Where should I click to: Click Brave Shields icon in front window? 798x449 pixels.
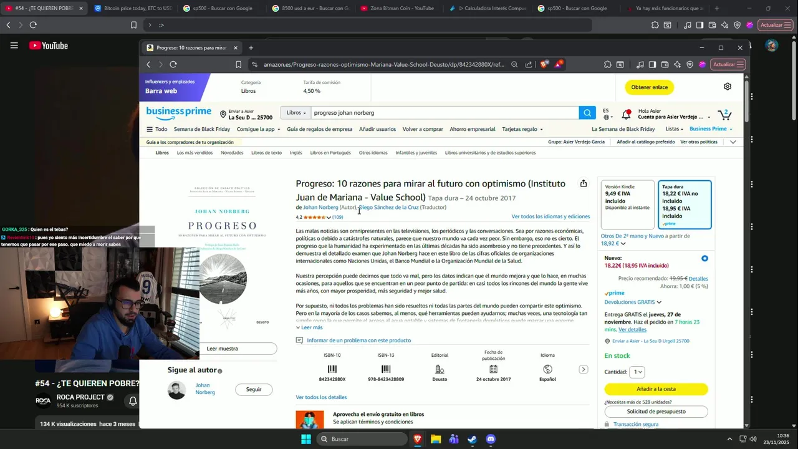pyautogui.click(x=544, y=64)
